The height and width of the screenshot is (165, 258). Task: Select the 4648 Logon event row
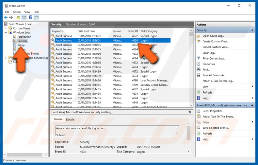(x=111, y=102)
